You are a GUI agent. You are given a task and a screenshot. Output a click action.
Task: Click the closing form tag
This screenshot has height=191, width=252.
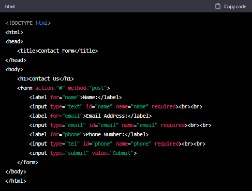pos(27,162)
